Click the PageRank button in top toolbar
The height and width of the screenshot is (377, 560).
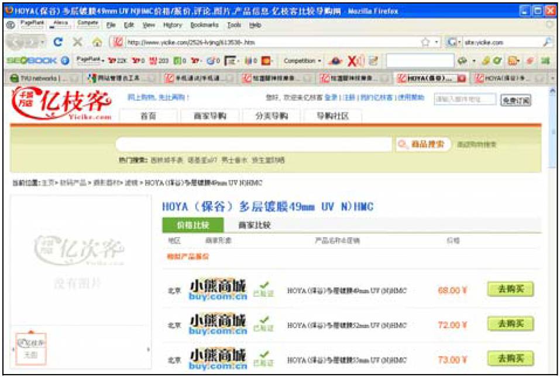tap(32, 25)
